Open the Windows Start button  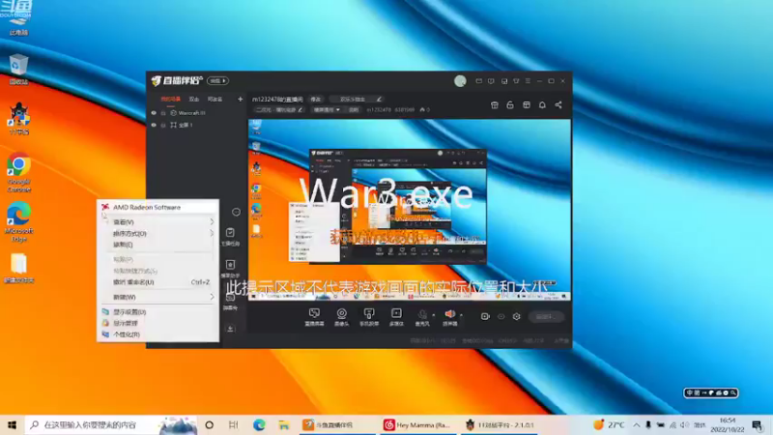pyautogui.click(x=12, y=425)
